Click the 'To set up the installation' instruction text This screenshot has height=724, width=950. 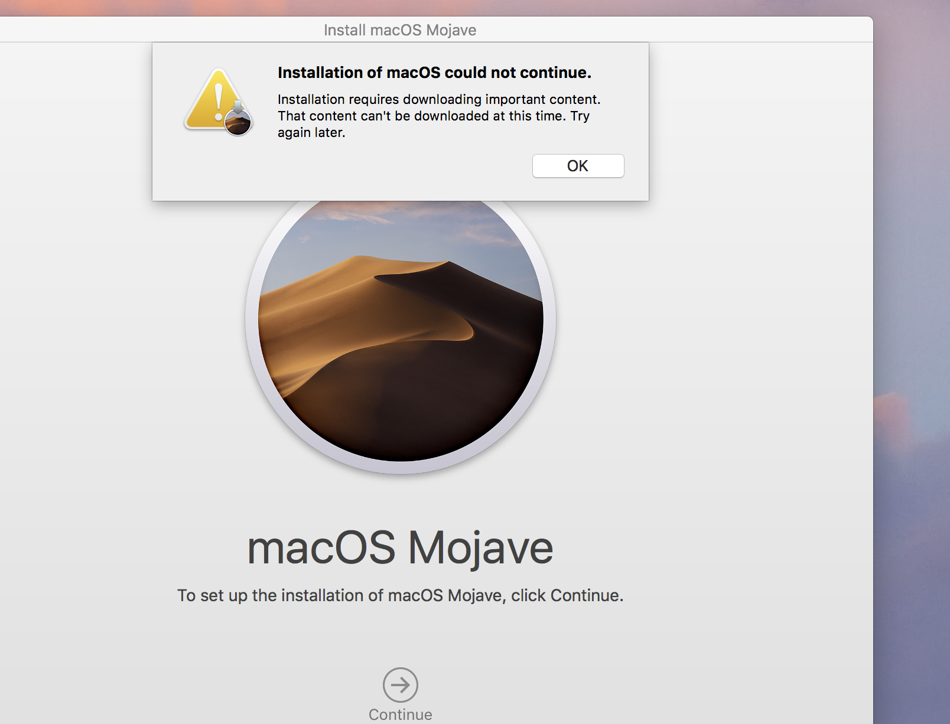[x=401, y=595]
